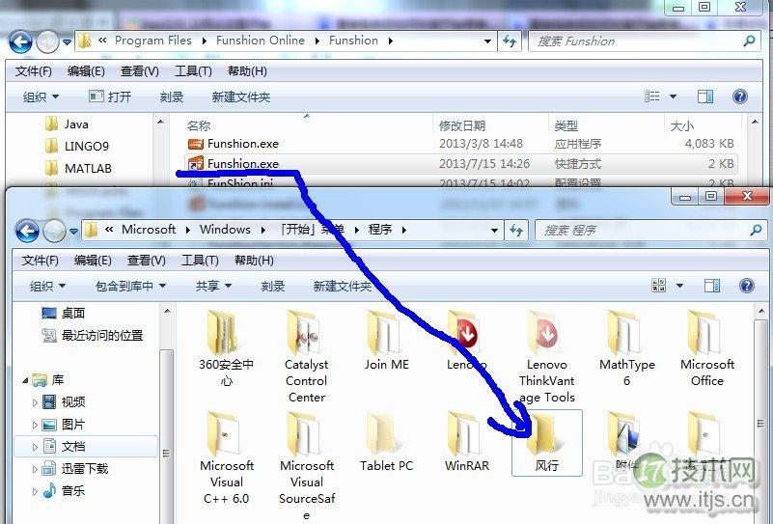
Task: Click 新建文件夹 in 程序 window
Action: pyautogui.click(x=343, y=286)
